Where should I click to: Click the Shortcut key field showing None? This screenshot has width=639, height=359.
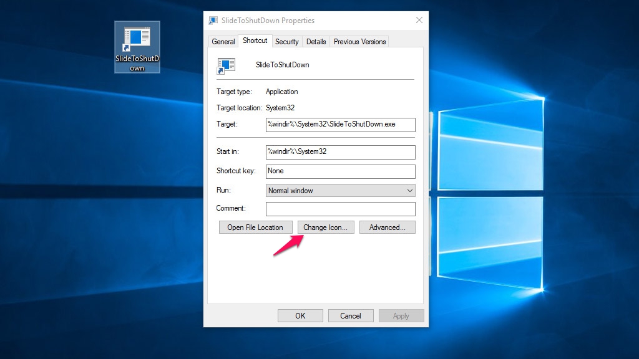click(340, 171)
